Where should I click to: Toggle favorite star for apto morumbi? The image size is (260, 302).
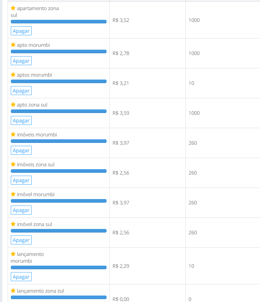pyautogui.click(x=13, y=45)
